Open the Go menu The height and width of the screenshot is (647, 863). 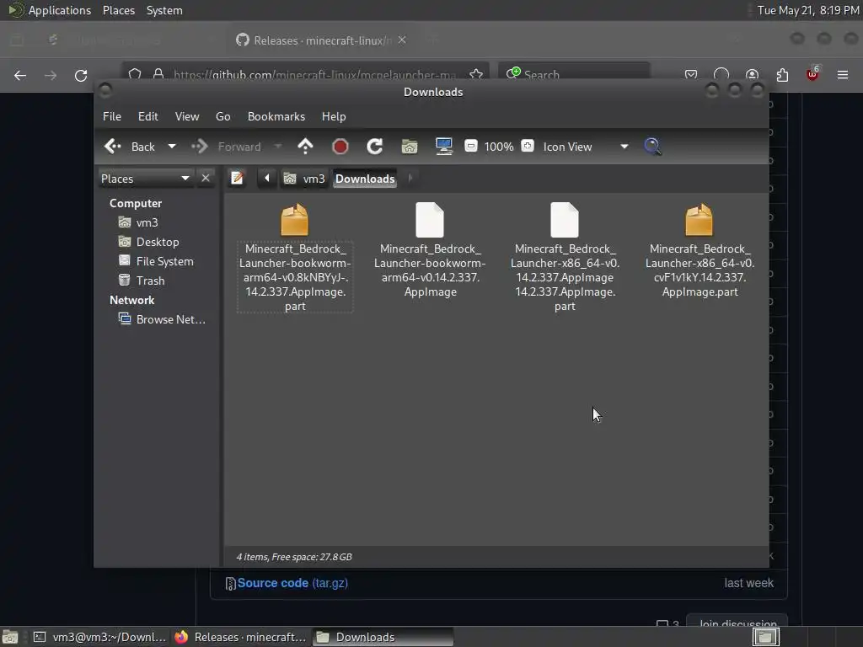(x=222, y=116)
